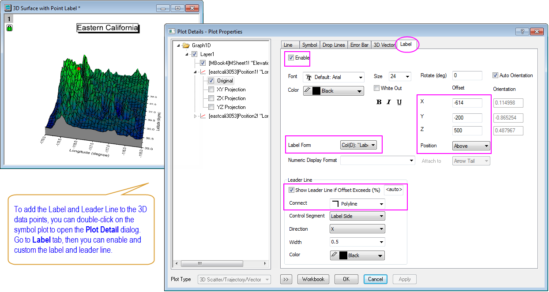Viewport: 549px width, 292px height.
Task: Expand the eastcali3053 Position2 tree node
Action: [x=196, y=116]
